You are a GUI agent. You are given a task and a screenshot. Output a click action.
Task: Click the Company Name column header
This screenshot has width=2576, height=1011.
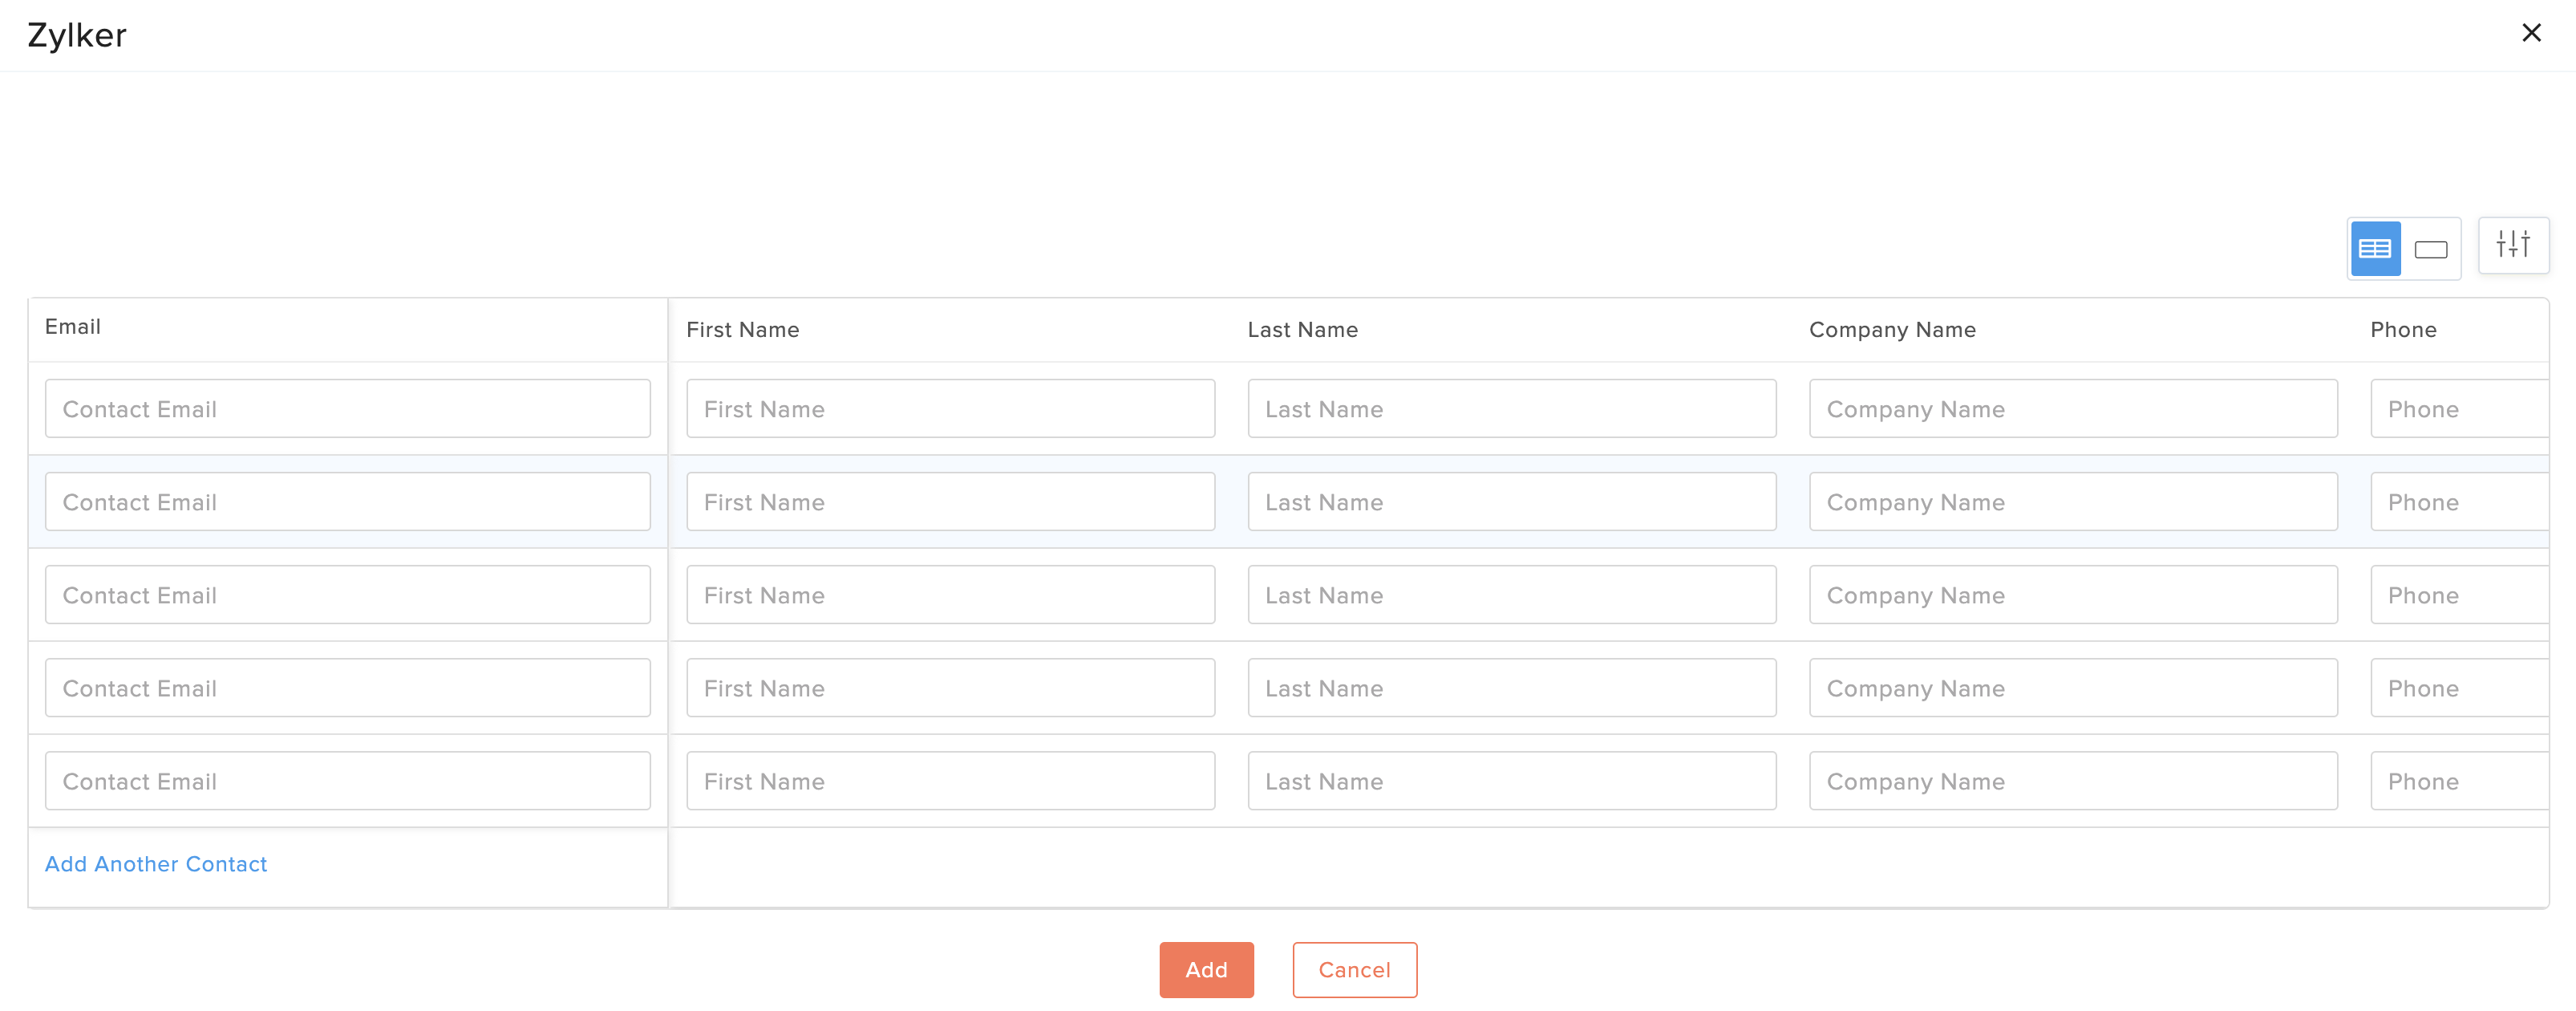coord(1892,330)
